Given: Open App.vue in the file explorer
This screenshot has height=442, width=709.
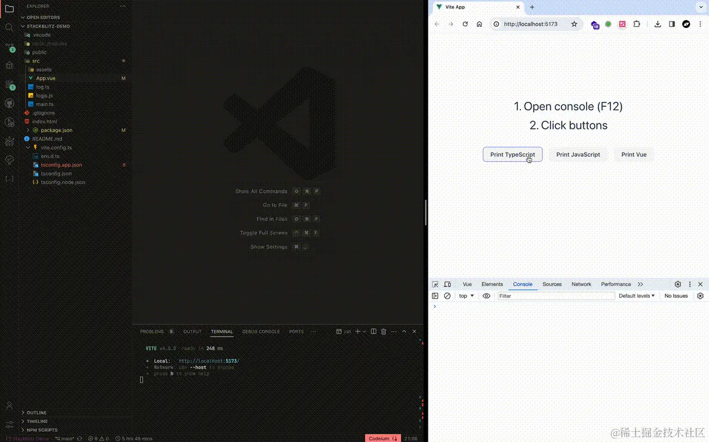Looking at the screenshot, I should point(46,78).
